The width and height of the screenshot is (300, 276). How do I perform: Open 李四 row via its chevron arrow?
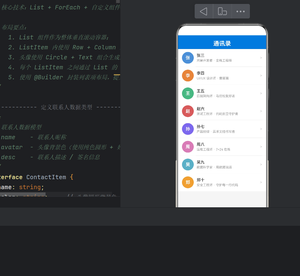(x=261, y=76)
